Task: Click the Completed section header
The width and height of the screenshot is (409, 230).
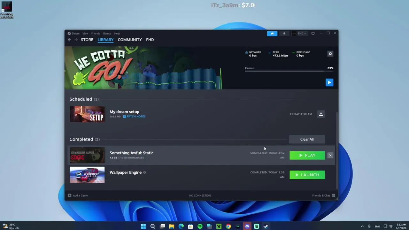Action: pos(85,139)
